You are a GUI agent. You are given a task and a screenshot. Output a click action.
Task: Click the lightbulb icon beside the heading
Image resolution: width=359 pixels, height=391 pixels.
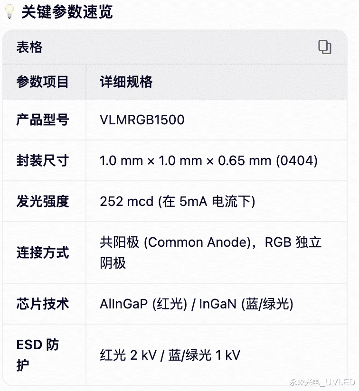click(9, 12)
